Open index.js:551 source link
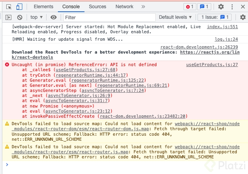This screenshot has width=248, height=174. (222, 27)
